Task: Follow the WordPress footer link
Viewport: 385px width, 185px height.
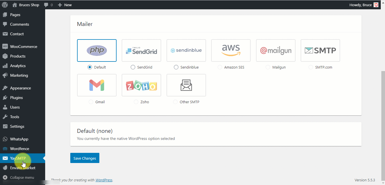Action: point(104,180)
